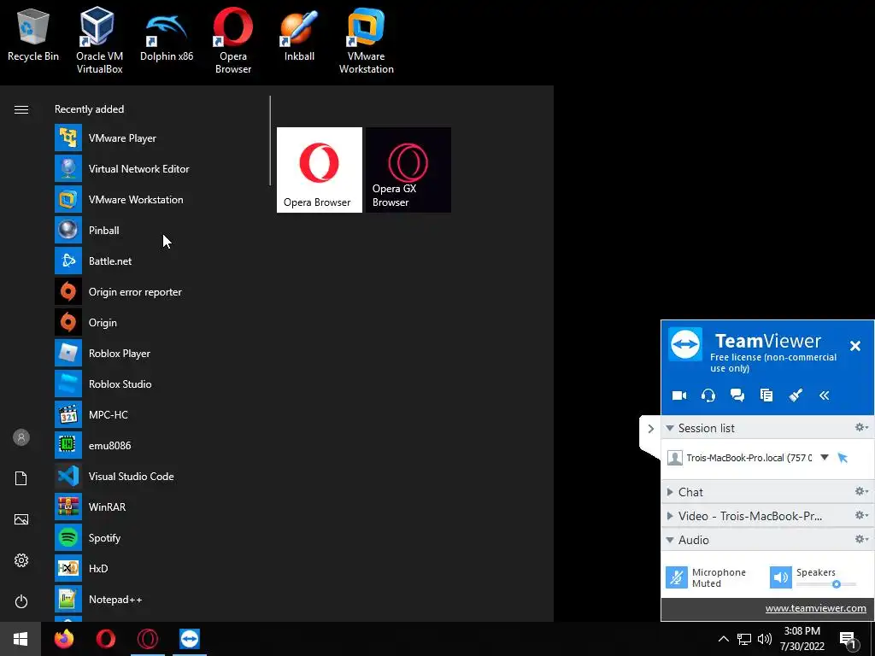
Task: Expand the Chat section in TeamViewer
Action: coord(670,492)
